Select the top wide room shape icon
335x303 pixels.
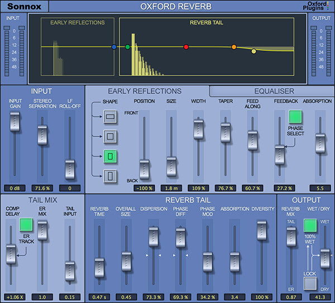(x=111, y=116)
